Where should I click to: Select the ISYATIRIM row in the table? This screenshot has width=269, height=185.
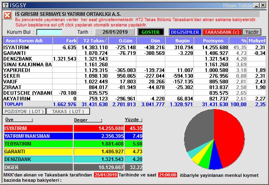pos(134,47)
